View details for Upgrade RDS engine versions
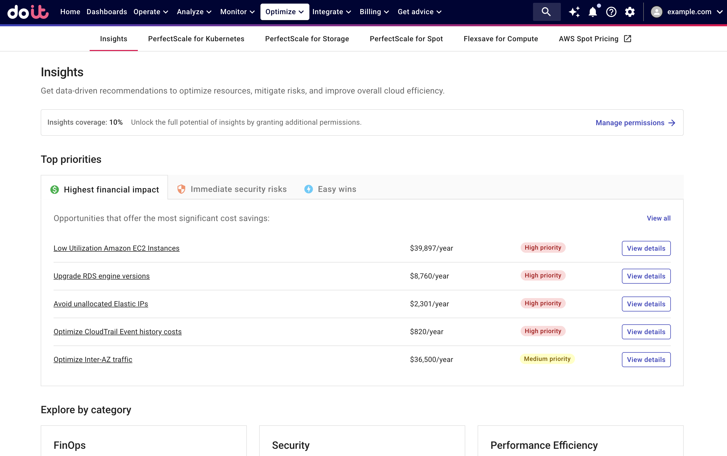Screen dimensions: 727x456 [646, 276]
